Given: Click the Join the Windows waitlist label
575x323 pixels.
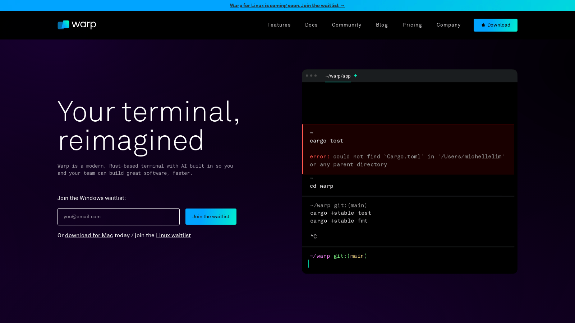Looking at the screenshot, I should [x=92, y=198].
